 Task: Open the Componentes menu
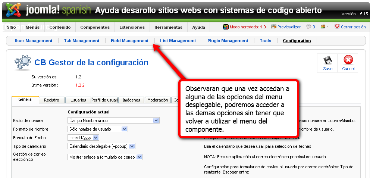(95, 27)
